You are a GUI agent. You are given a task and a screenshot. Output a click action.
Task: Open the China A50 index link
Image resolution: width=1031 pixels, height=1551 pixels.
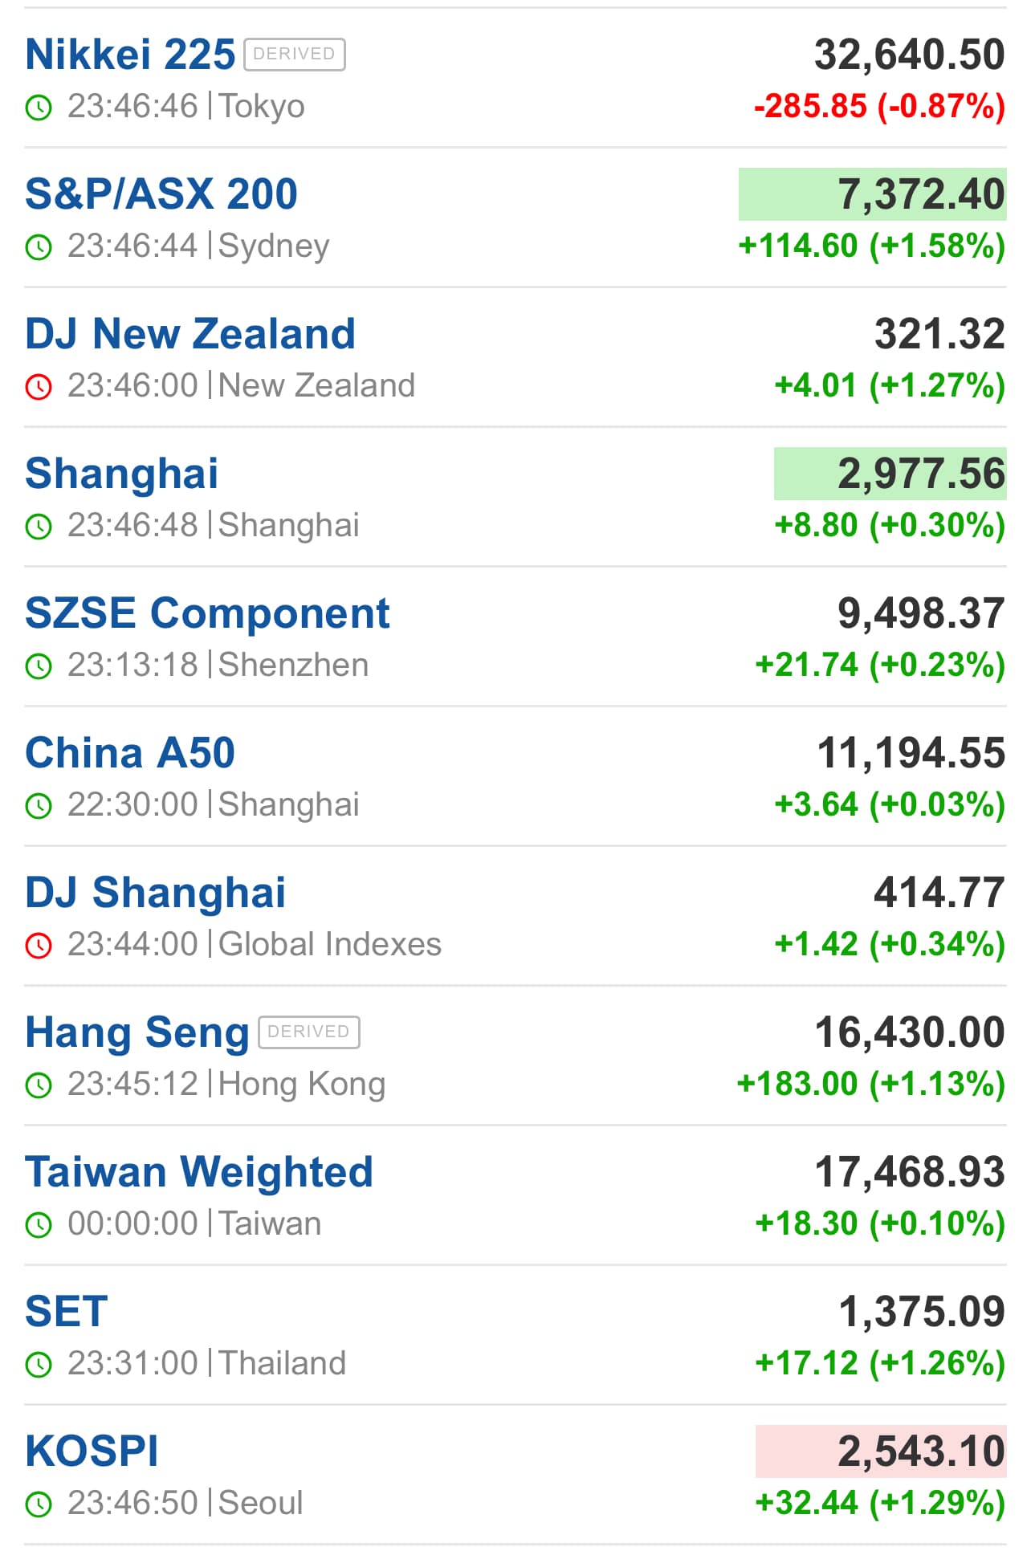(130, 753)
